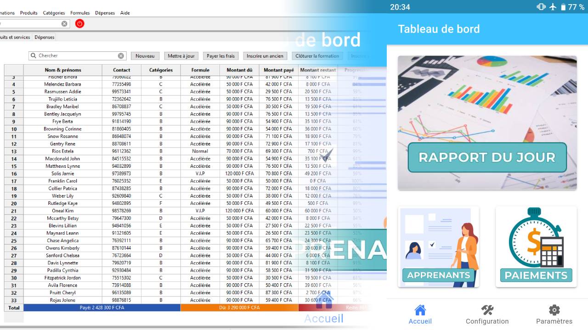The height and width of the screenshot is (330, 588).
Task: Clear the top toolbar search box
Action: pos(64,24)
